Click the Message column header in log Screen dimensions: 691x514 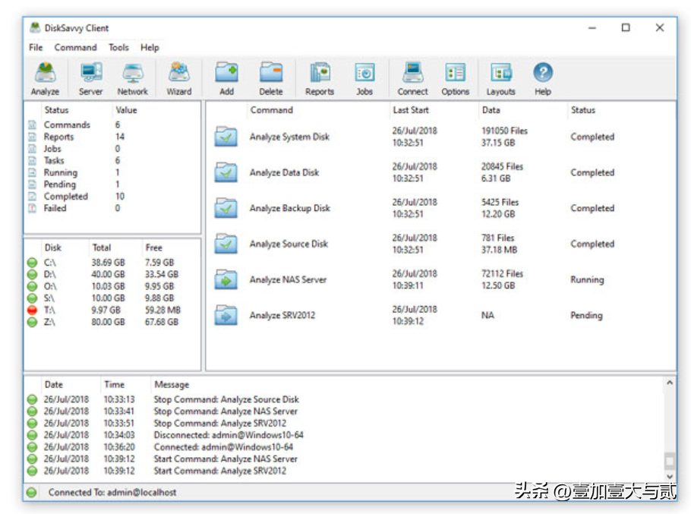click(172, 384)
